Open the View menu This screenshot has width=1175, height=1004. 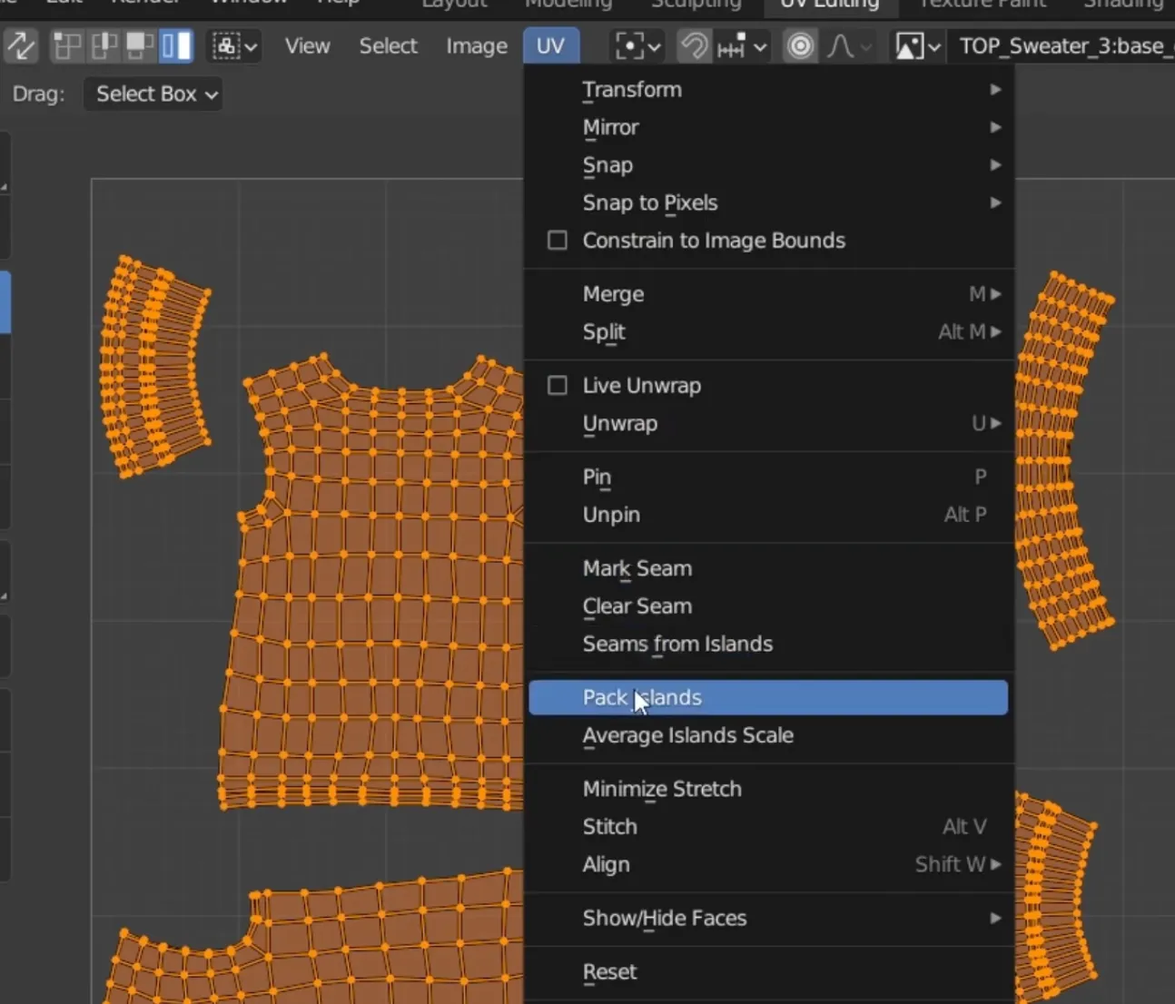(307, 46)
